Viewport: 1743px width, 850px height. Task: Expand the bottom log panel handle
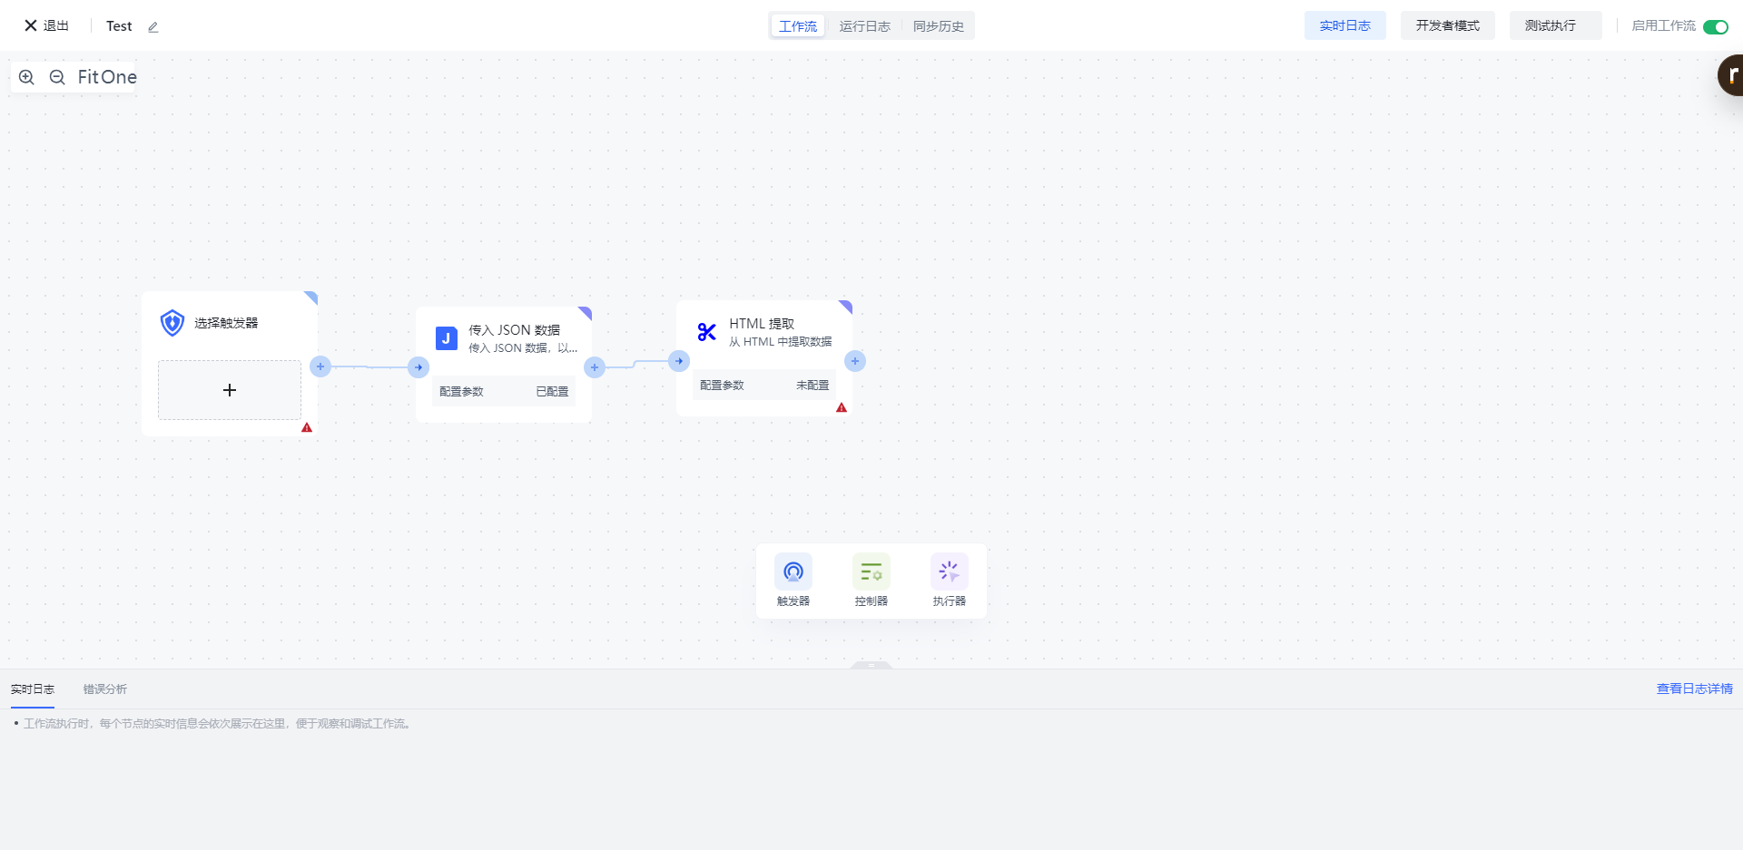pos(871,665)
